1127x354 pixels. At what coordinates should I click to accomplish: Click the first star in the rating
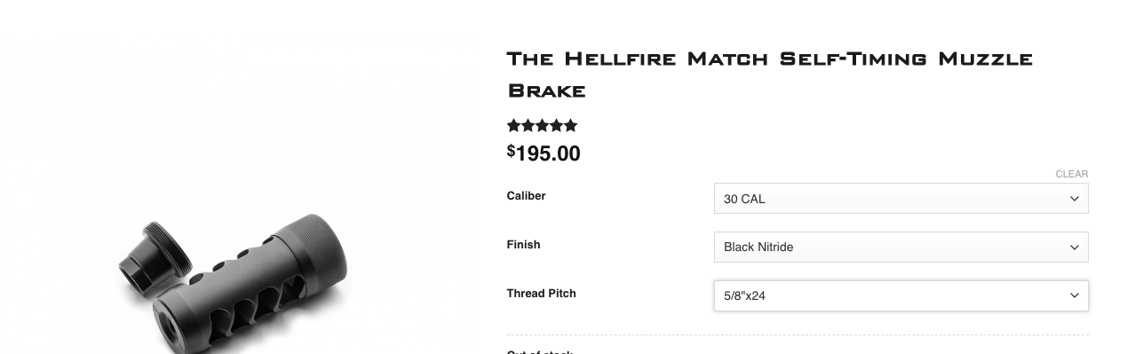tap(514, 126)
